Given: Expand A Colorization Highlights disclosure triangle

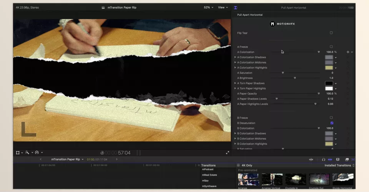Looking at the screenshot, I should [x=235, y=67].
